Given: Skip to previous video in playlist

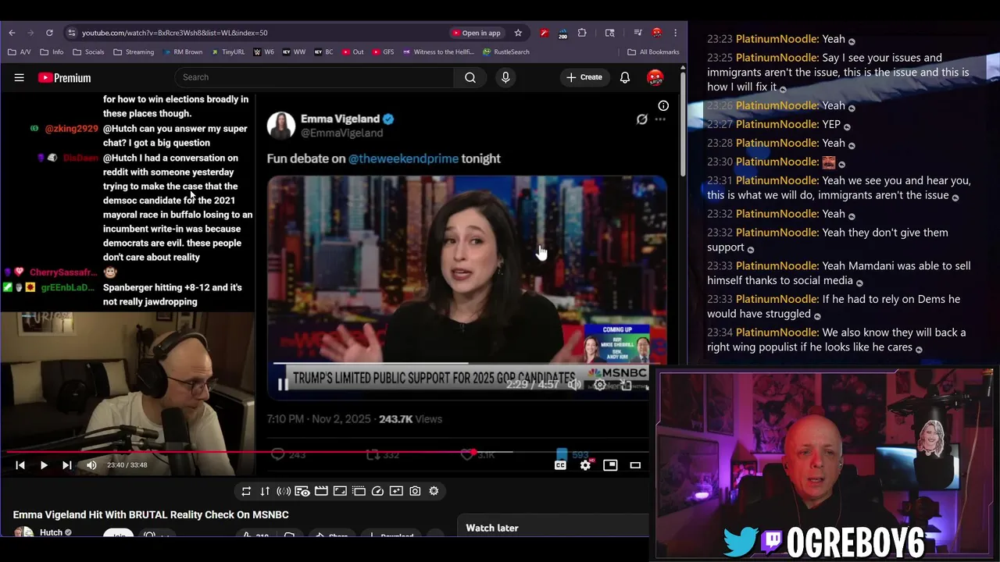Looking at the screenshot, I should pos(20,465).
